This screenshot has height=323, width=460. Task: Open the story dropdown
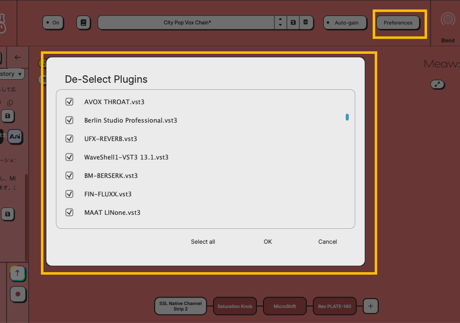tap(12, 74)
